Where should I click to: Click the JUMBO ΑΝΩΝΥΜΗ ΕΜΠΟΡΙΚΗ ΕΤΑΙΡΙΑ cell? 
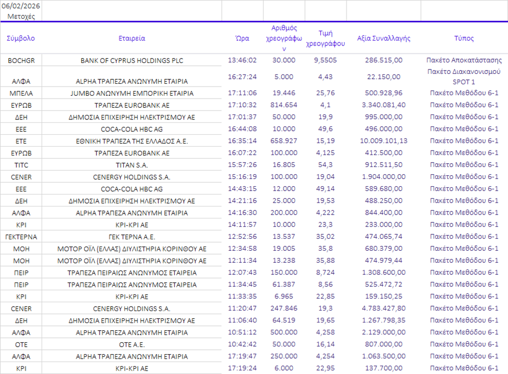pos(132,93)
